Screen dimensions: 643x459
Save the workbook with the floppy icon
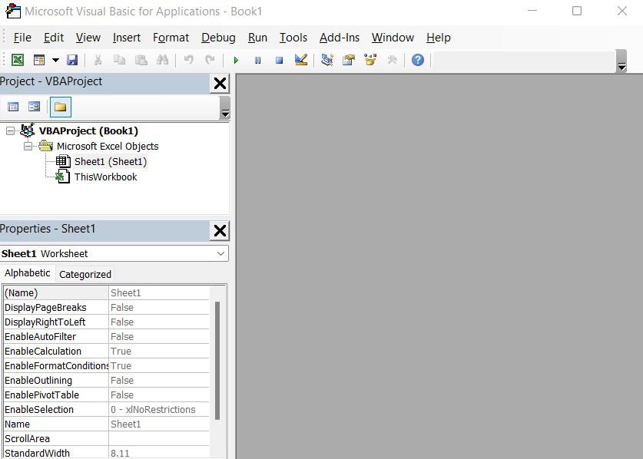72,60
